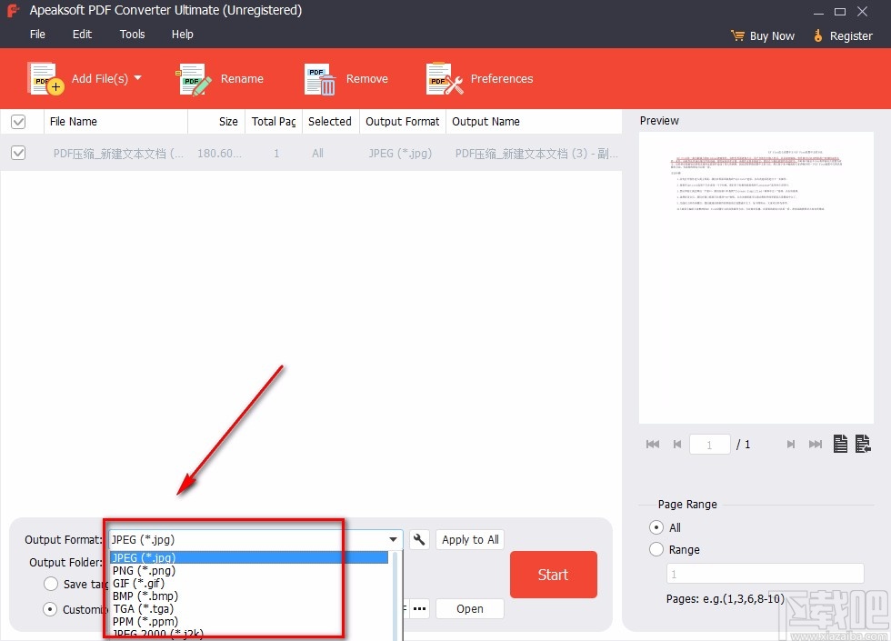Open the Output Format dropdown arrow

pos(394,539)
